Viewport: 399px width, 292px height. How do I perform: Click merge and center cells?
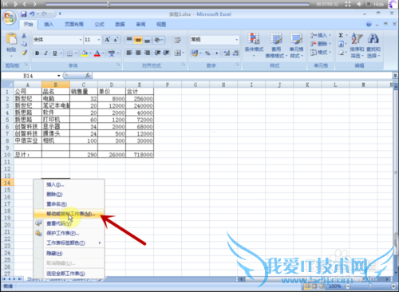click(177, 53)
